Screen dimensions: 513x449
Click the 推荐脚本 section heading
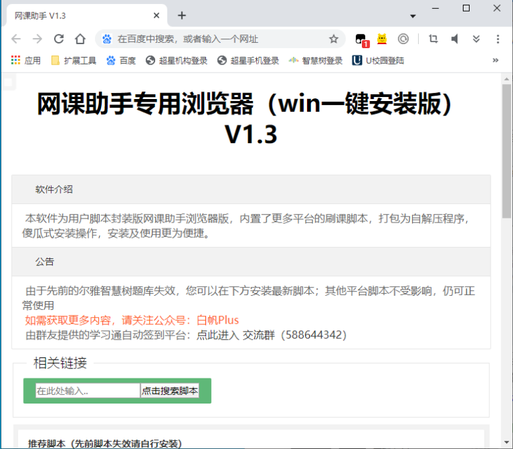click(x=104, y=444)
